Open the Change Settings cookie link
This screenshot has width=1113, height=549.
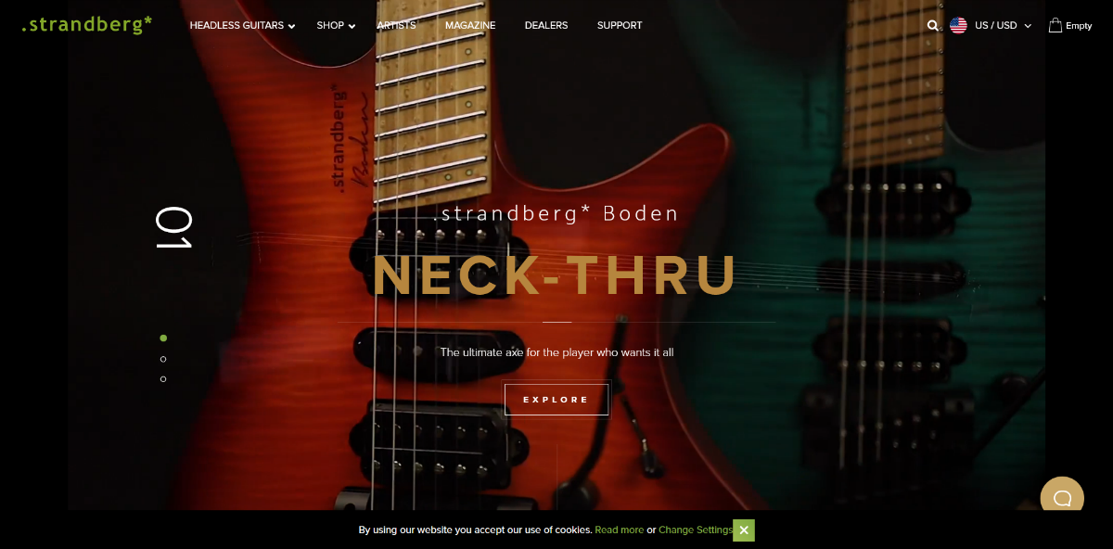(x=696, y=530)
